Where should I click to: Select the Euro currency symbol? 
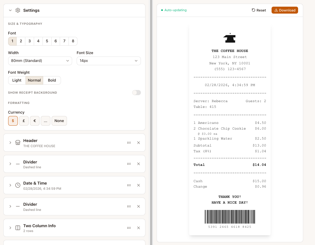(x=35, y=121)
